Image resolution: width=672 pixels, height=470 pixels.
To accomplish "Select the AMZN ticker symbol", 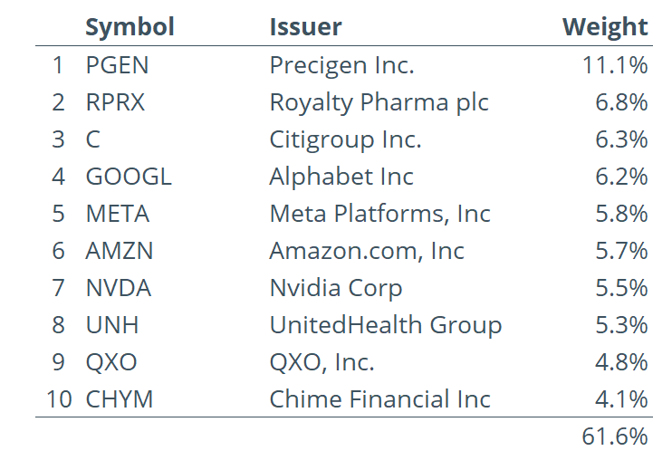I will pos(120,251).
